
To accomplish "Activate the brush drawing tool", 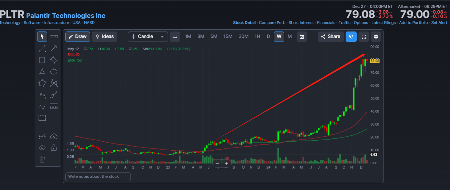I will tap(54, 95).
